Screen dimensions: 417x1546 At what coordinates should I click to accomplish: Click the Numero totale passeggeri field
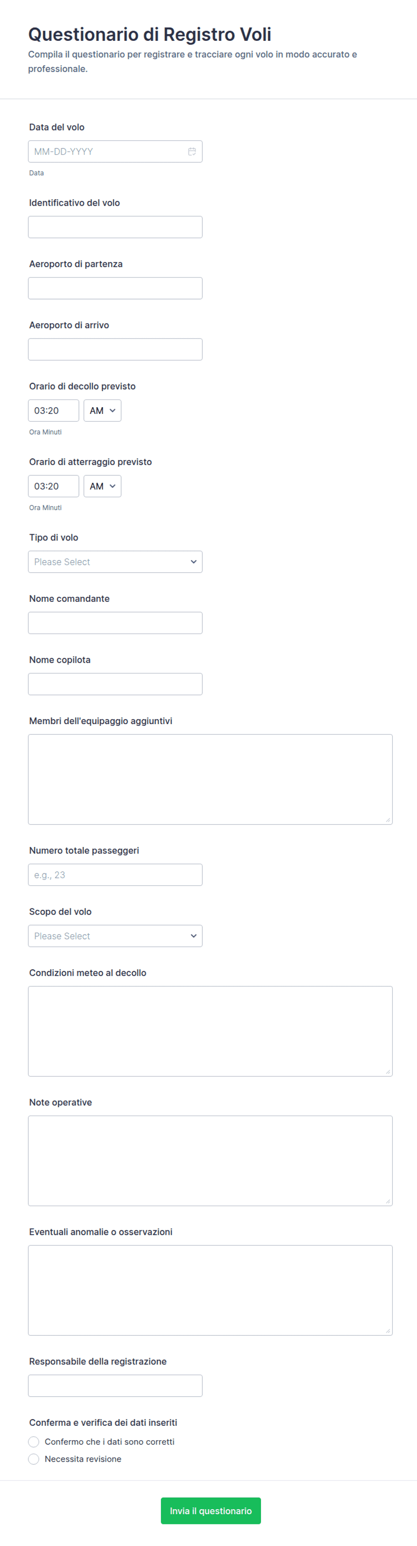coord(115,876)
